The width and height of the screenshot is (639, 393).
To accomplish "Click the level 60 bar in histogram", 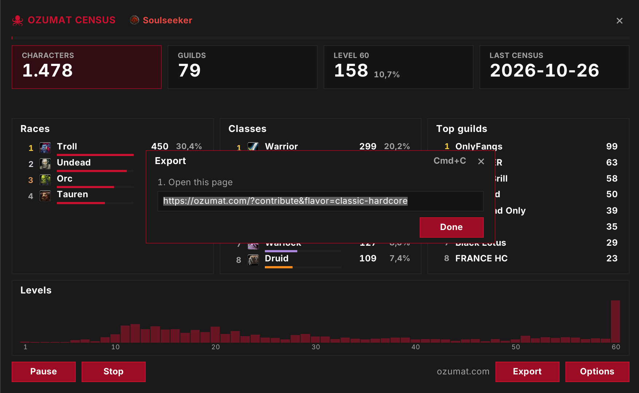I will [x=615, y=322].
